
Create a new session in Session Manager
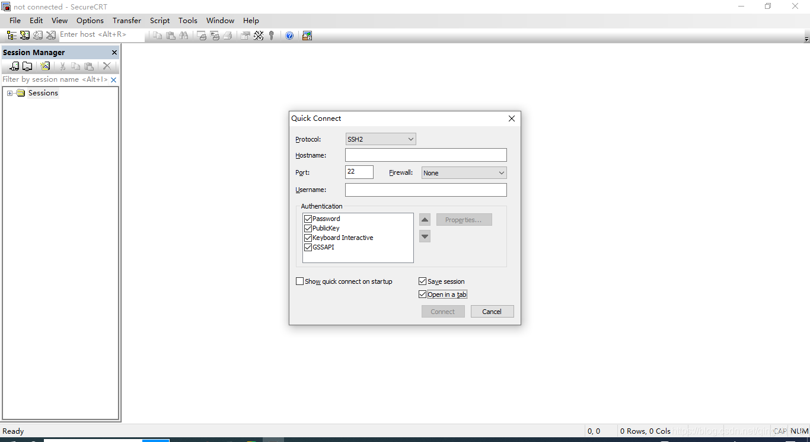click(45, 66)
